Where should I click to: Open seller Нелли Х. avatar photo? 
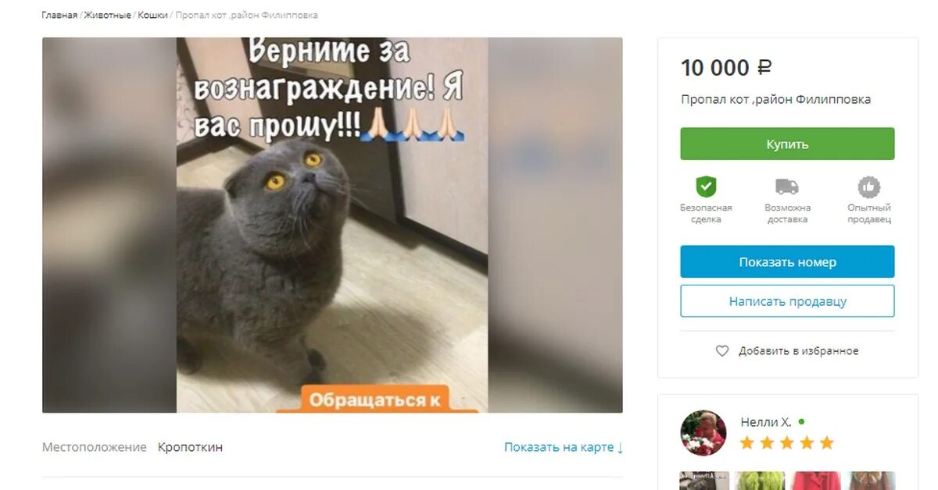click(703, 433)
